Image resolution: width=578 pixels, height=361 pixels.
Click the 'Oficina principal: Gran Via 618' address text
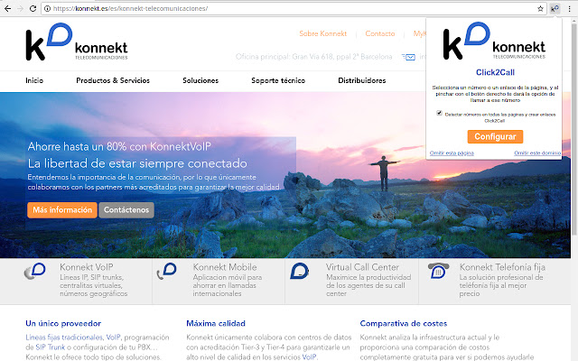[x=313, y=57]
